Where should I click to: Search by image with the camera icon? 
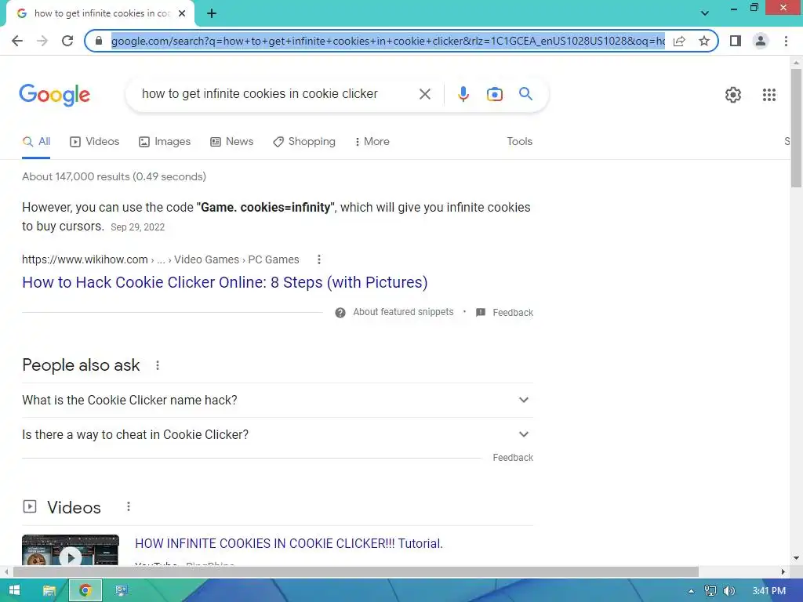click(x=495, y=94)
